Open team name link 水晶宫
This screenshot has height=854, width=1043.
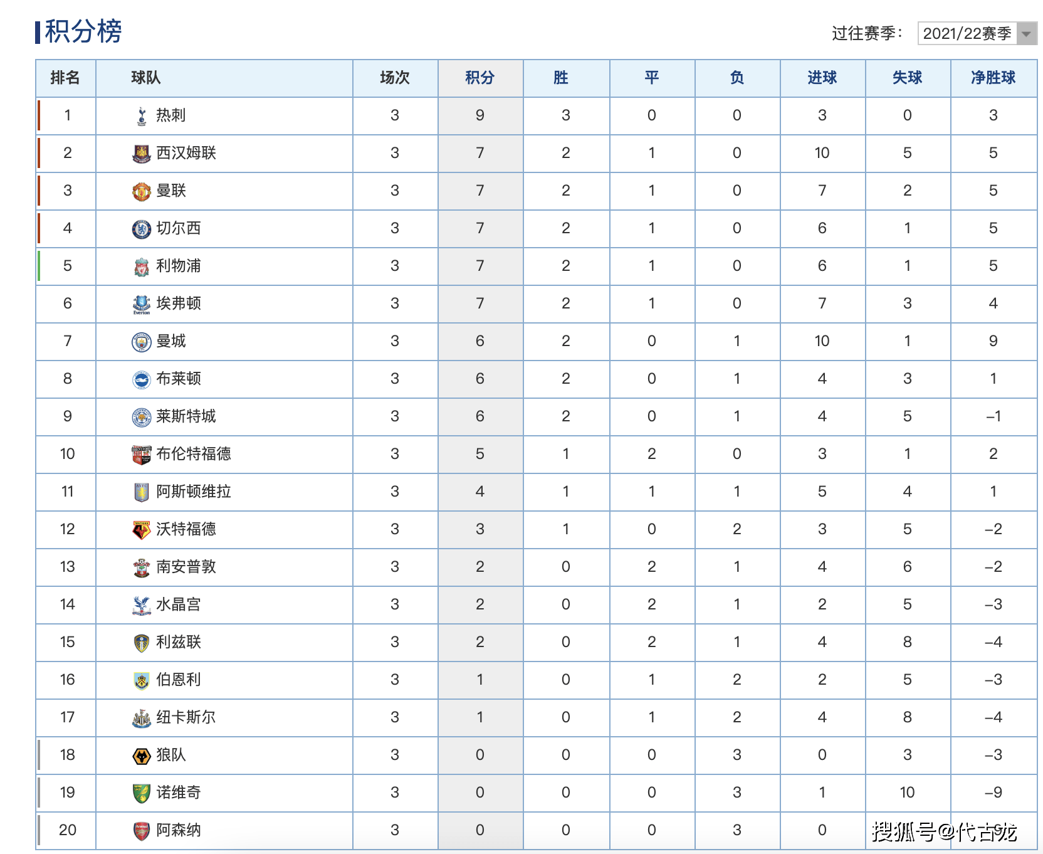pyautogui.click(x=179, y=604)
